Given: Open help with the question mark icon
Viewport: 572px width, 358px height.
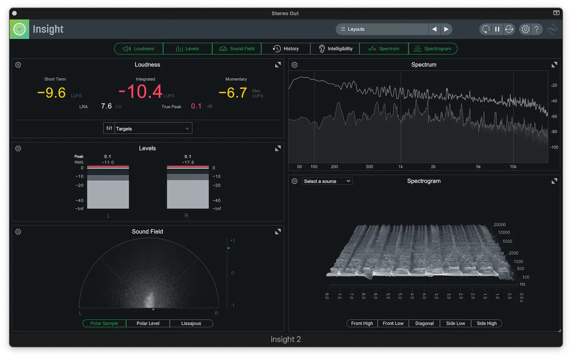Looking at the screenshot, I should coord(536,29).
